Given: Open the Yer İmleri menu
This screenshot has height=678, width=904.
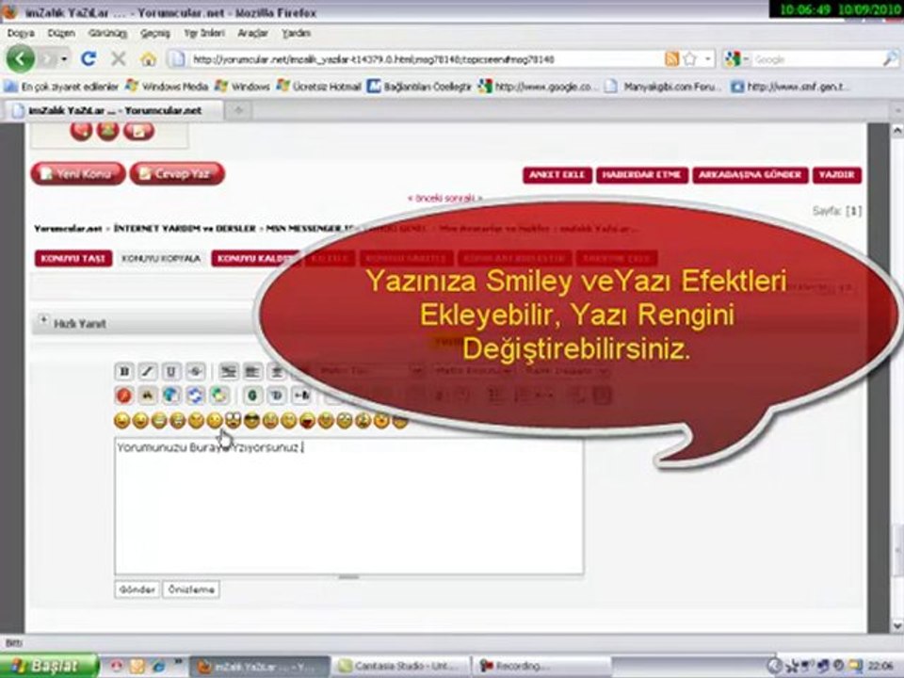Looking at the screenshot, I should (x=204, y=34).
